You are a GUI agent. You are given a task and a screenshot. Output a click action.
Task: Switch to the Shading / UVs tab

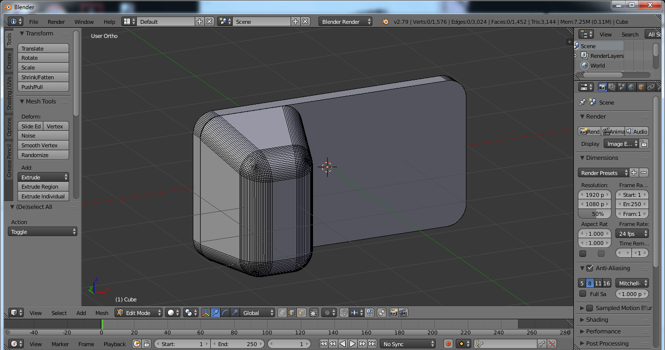pos(9,93)
